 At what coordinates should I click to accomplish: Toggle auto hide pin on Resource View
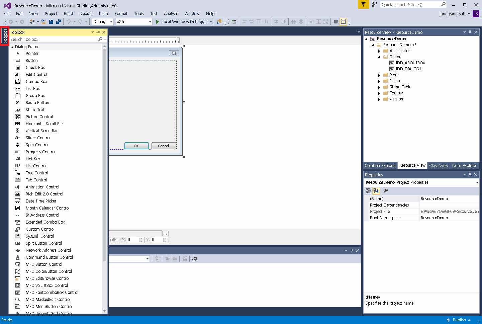pos(470,32)
